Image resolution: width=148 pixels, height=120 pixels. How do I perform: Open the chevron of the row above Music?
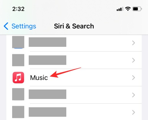133,60
